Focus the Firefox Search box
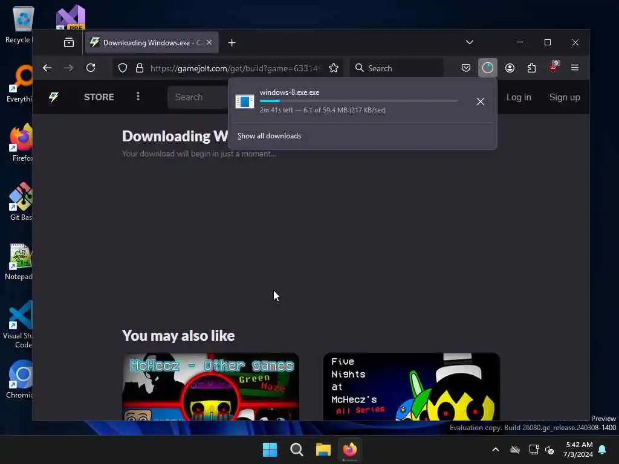The height and width of the screenshot is (464, 619). coord(397,68)
